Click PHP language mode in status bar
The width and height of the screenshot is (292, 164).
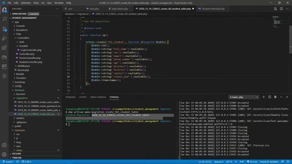pos(242,162)
